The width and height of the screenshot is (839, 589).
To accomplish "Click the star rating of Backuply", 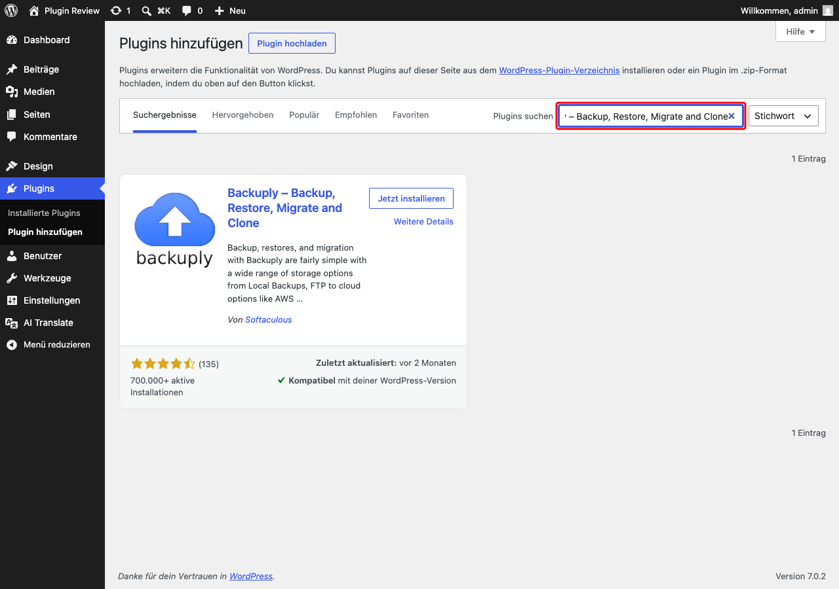I will click(163, 364).
